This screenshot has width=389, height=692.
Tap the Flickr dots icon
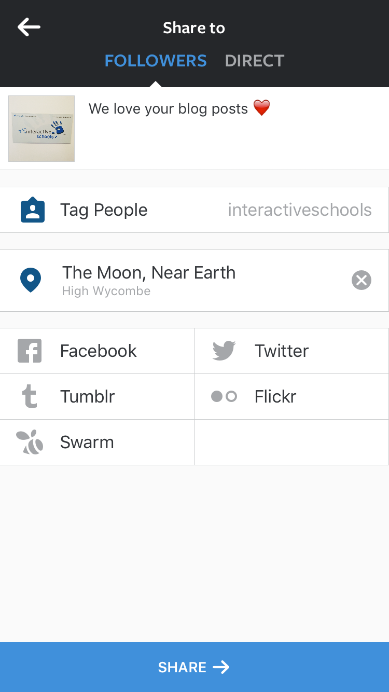coord(224,397)
